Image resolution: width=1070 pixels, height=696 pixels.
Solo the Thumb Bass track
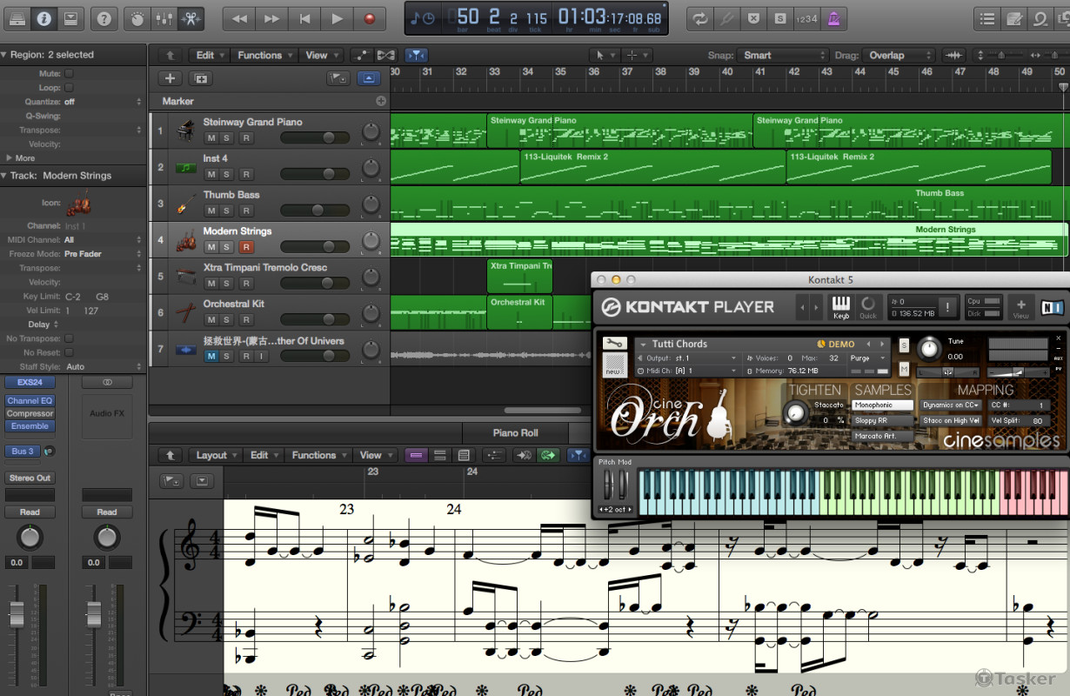pos(226,211)
